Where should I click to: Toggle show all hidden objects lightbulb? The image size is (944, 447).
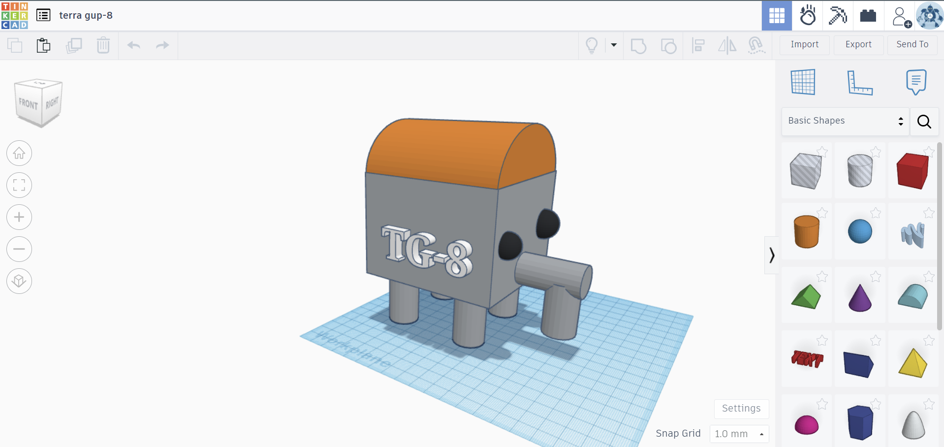(592, 45)
